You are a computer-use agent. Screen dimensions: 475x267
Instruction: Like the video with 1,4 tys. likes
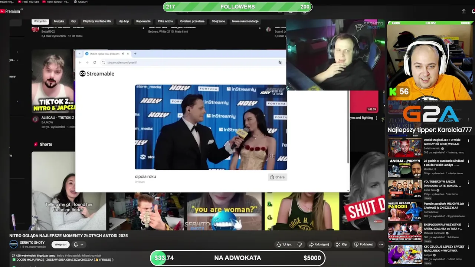[x=284, y=244]
